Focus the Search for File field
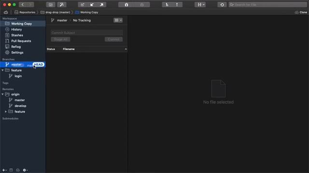This screenshot has width=309, height=173. (x=268, y=5)
